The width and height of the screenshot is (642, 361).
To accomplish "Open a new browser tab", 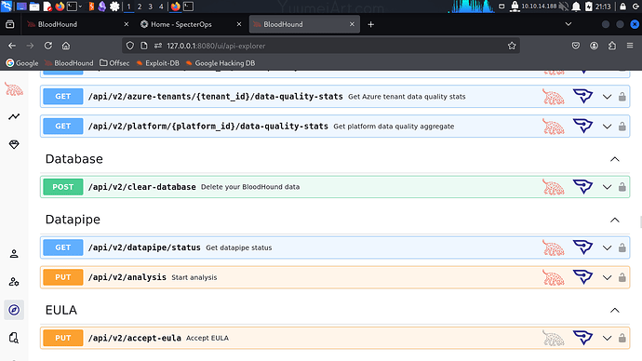I will [x=371, y=24].
